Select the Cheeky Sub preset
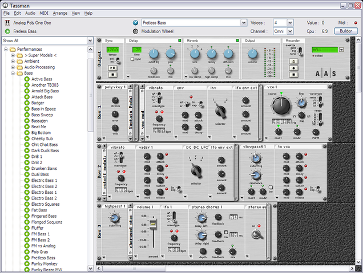 (x=42, y=138)
